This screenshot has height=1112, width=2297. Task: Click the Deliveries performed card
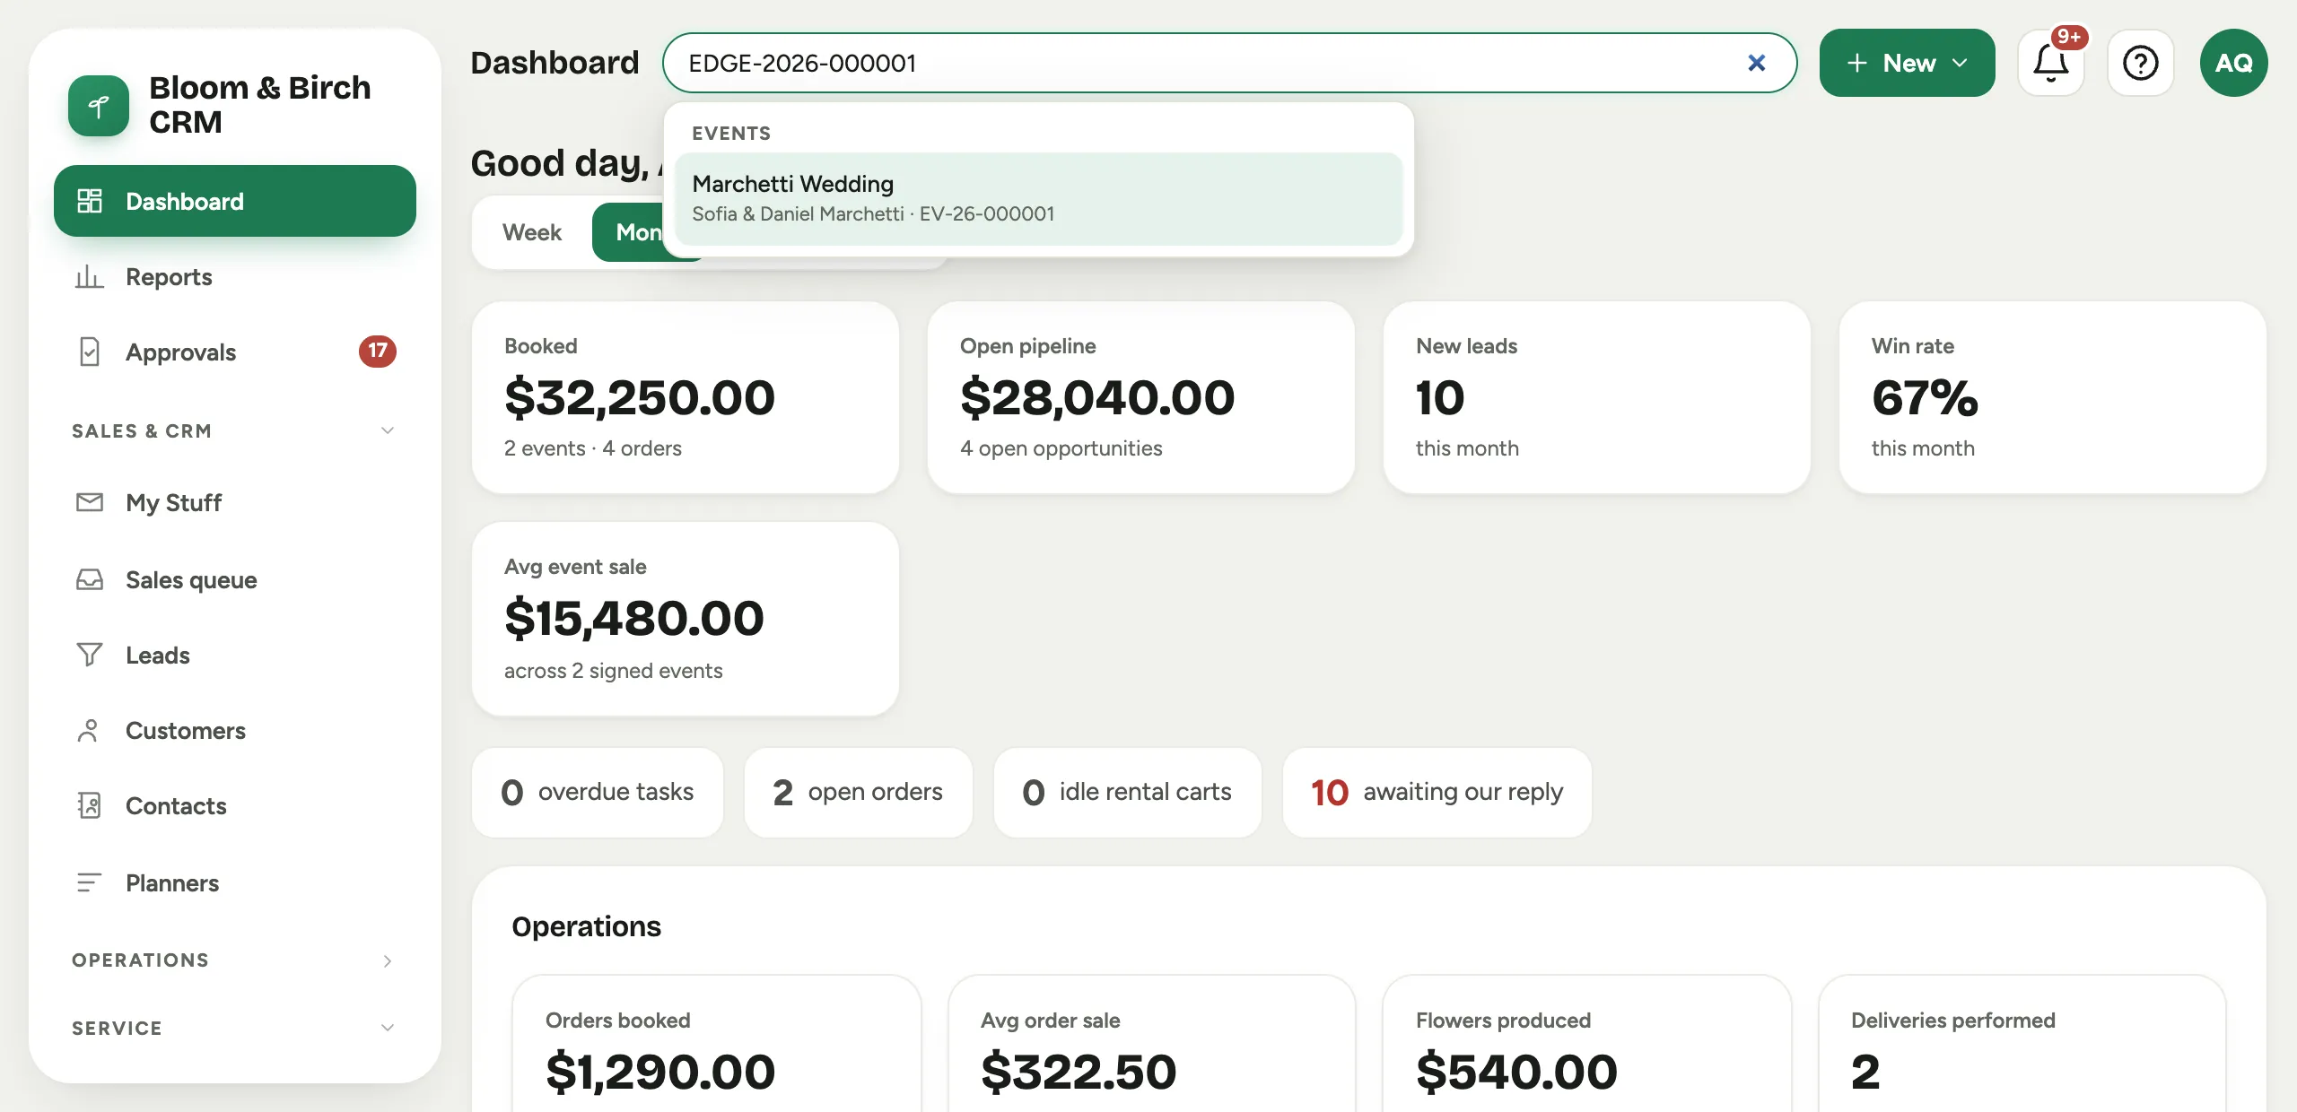(x=2022, y=1044)
